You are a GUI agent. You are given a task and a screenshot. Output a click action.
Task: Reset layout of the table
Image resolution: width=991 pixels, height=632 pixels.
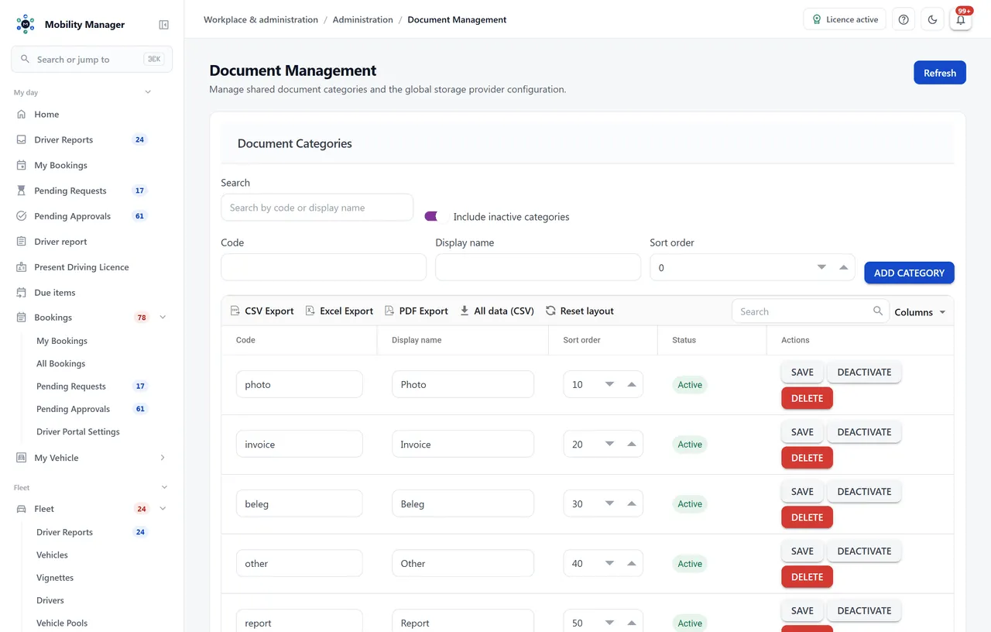[x=580, y=311]
